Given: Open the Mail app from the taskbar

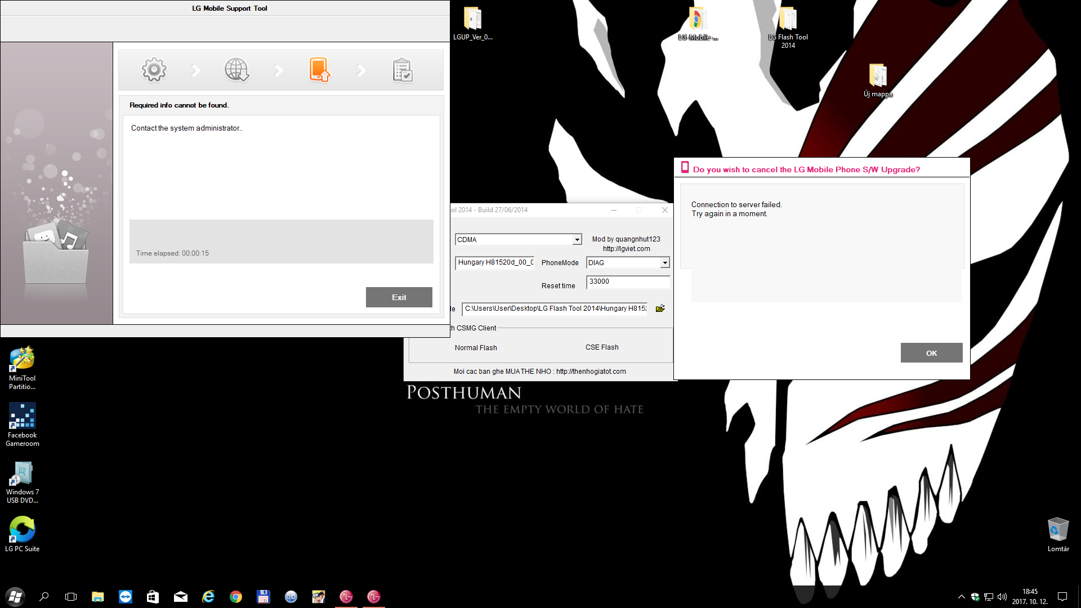Looking at the screenshot, I should [181, 597].
